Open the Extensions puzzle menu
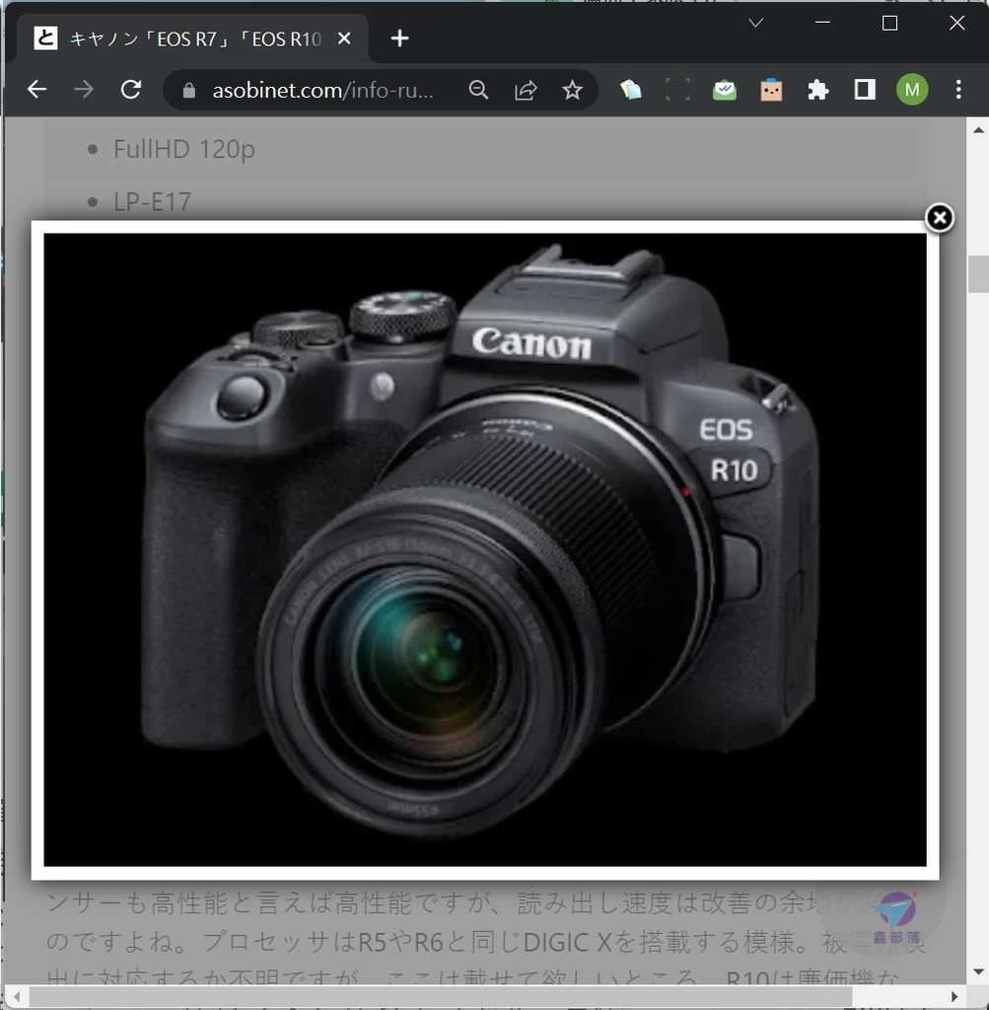The width and height of the screenshot is (989, 1010). (x=817, y=90)
